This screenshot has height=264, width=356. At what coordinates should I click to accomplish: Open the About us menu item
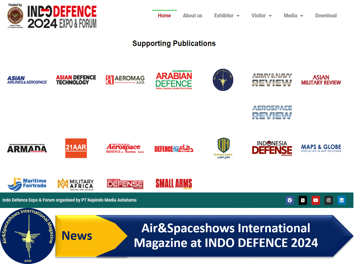[x=193, y=15]
